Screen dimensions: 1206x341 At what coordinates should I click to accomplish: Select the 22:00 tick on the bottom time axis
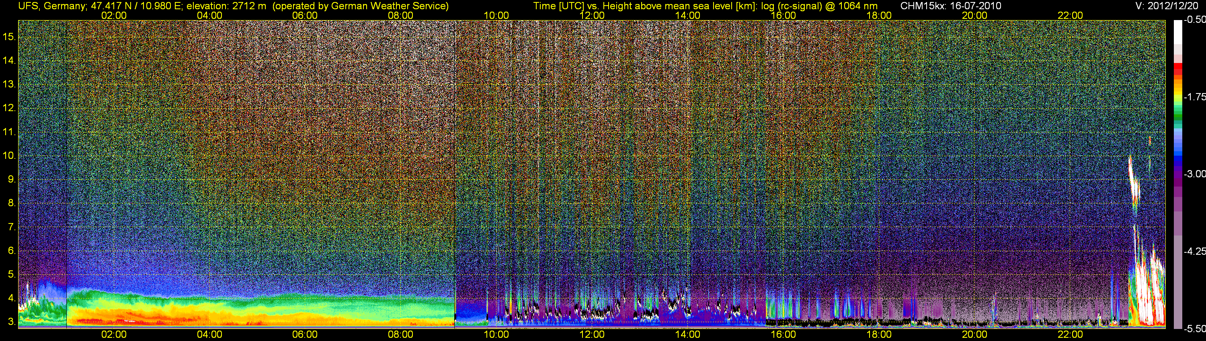pyautogui.click(x=1070, y=335)
